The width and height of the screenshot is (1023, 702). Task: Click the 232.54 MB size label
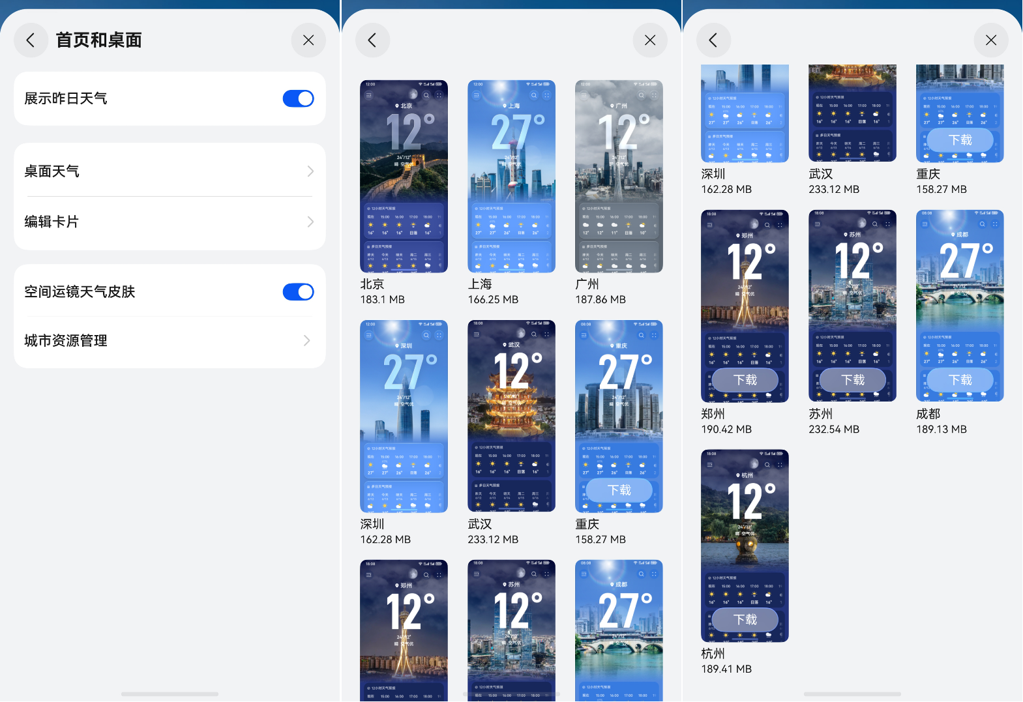pos(834,430)
